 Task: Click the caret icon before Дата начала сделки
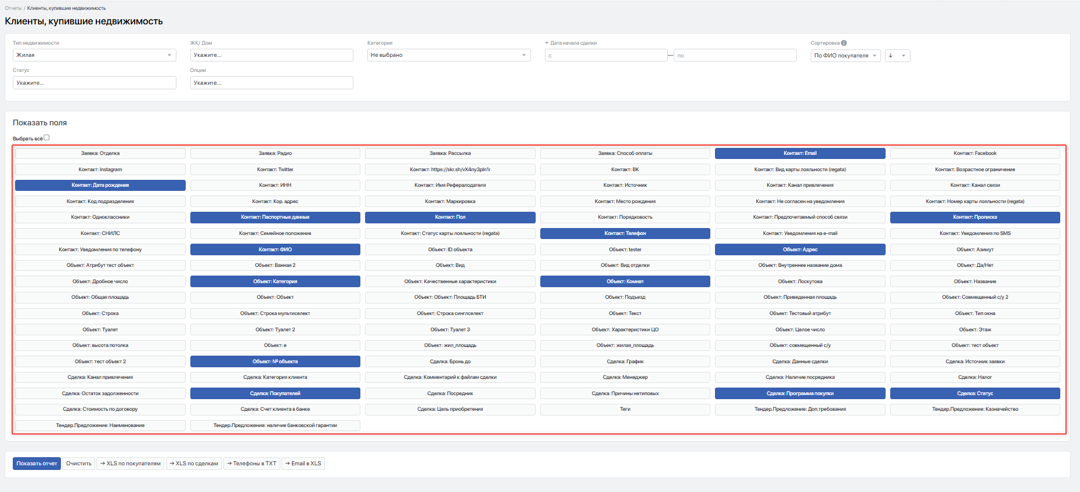coord(547,43)
